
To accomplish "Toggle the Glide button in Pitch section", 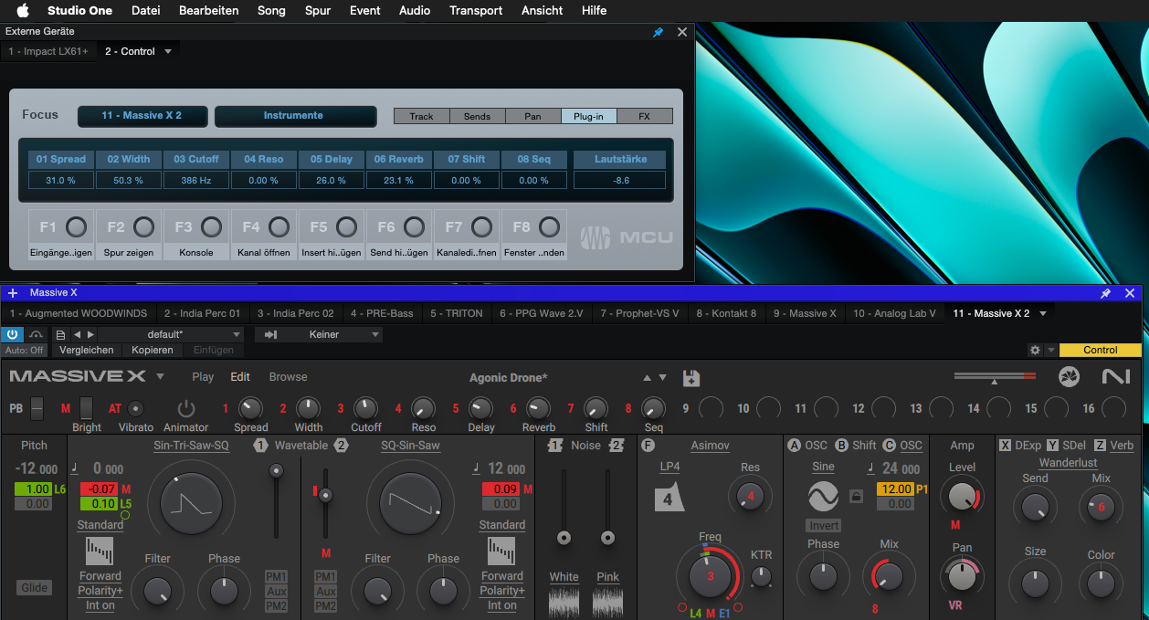I will tap(35, 588).
